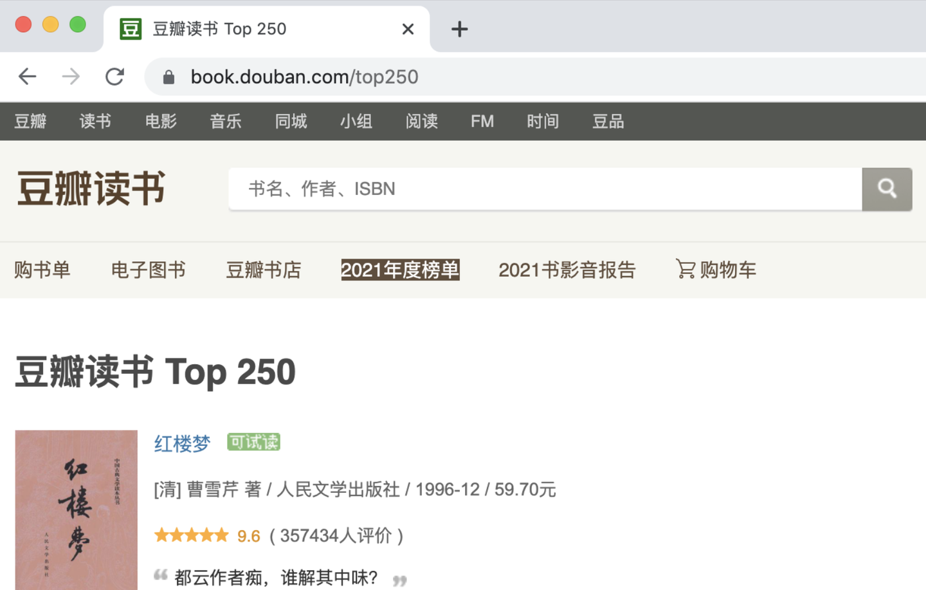The width and height of the screenshot is (926, 590).
Task: Click the 357434人评价 text
Action: point(336,535)
